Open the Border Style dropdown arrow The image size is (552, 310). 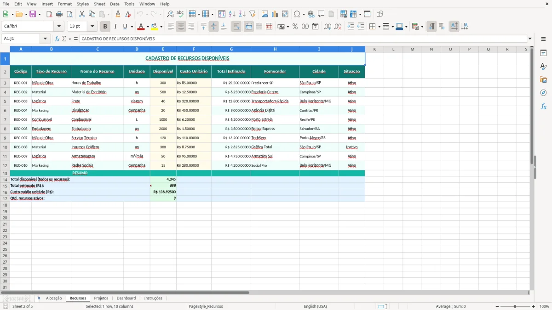[392, 27]
